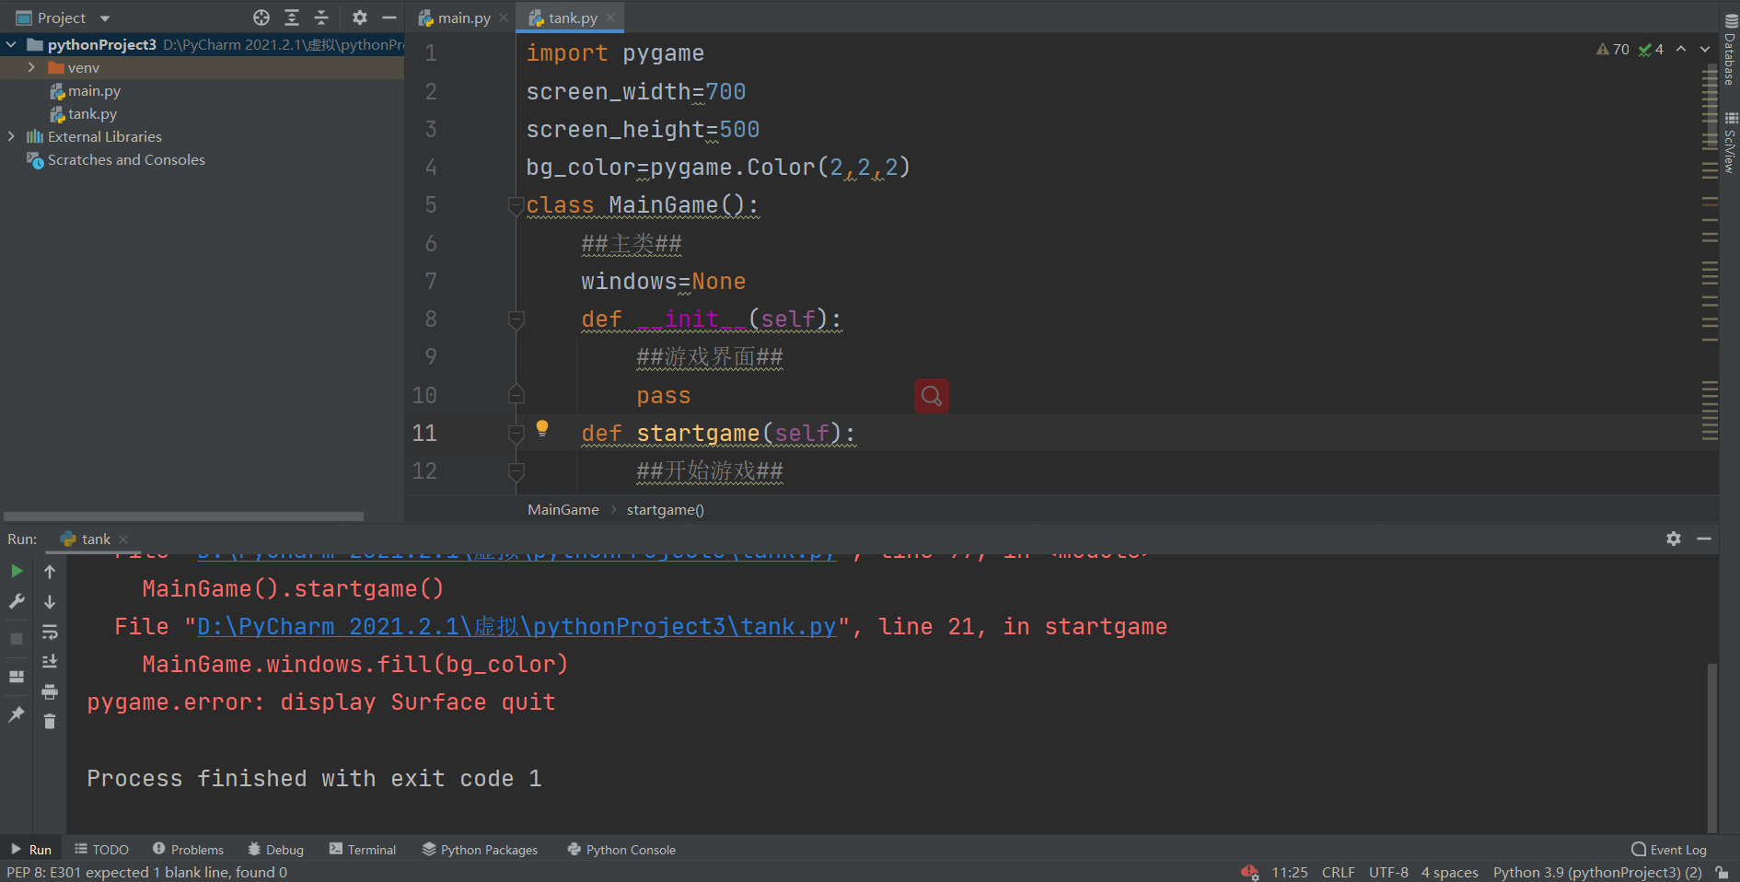Click MainGame in breadcrumb bar
This screenshot has height=882, width=1740.
point(563,509)
